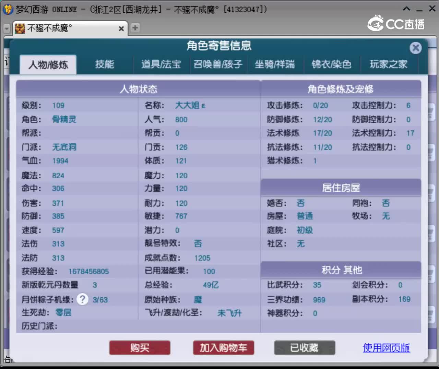Click the 成就点数 value 1205
The image size is (439, 369).
pyautogui.click(x=202, y=258)
